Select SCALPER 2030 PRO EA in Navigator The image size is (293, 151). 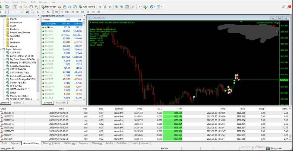(21, 99)
